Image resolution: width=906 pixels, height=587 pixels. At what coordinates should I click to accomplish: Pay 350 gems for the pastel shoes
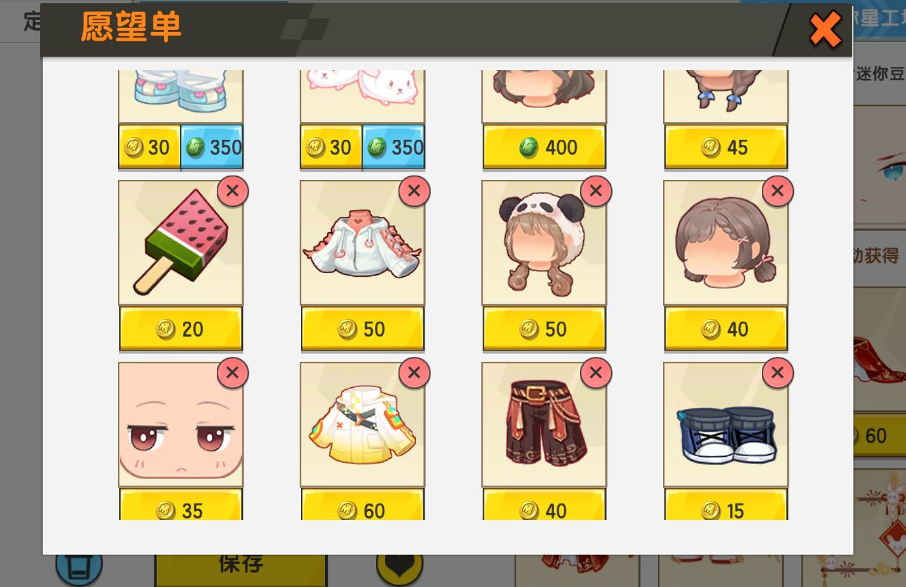click(212, 147)
